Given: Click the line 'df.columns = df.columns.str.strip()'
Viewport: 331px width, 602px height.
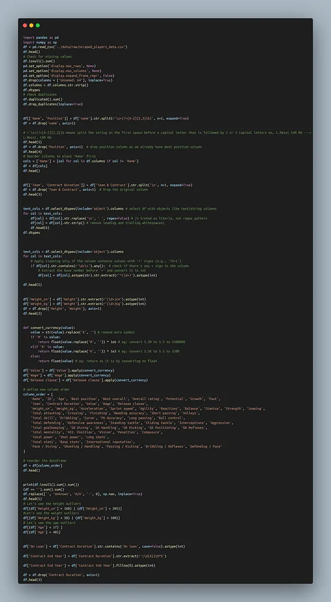Looking at the screenshot, I should (55, 85).
